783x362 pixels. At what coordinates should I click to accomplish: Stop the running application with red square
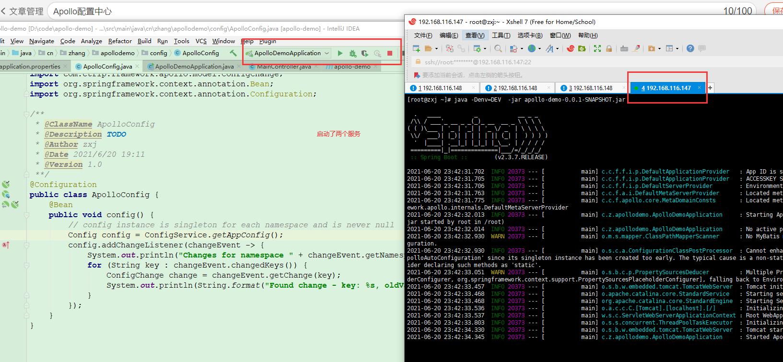pos(390,53)
